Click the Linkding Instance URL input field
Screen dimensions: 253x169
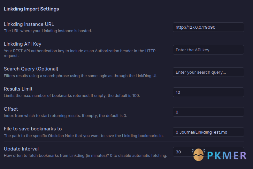(208, 27)
